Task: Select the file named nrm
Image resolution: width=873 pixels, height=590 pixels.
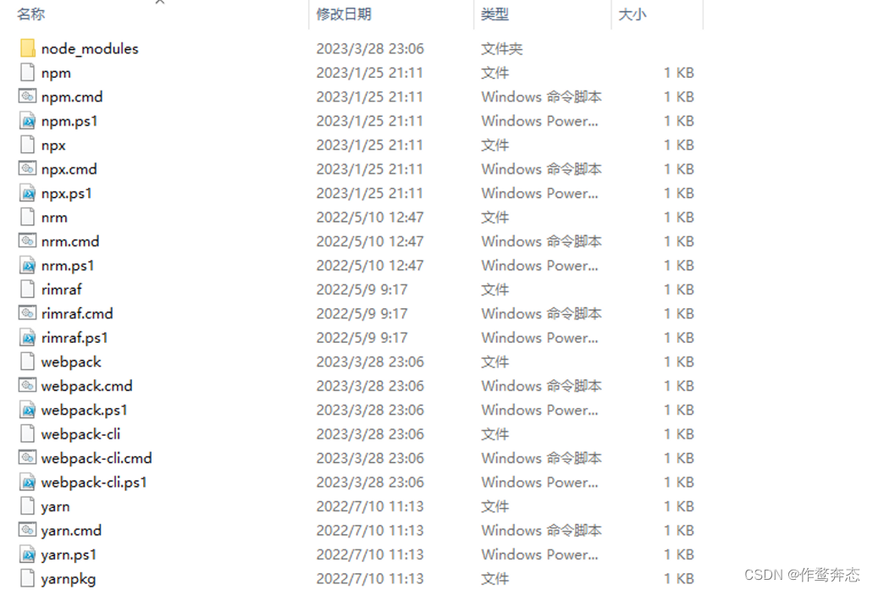Action: tap(54, 218)
